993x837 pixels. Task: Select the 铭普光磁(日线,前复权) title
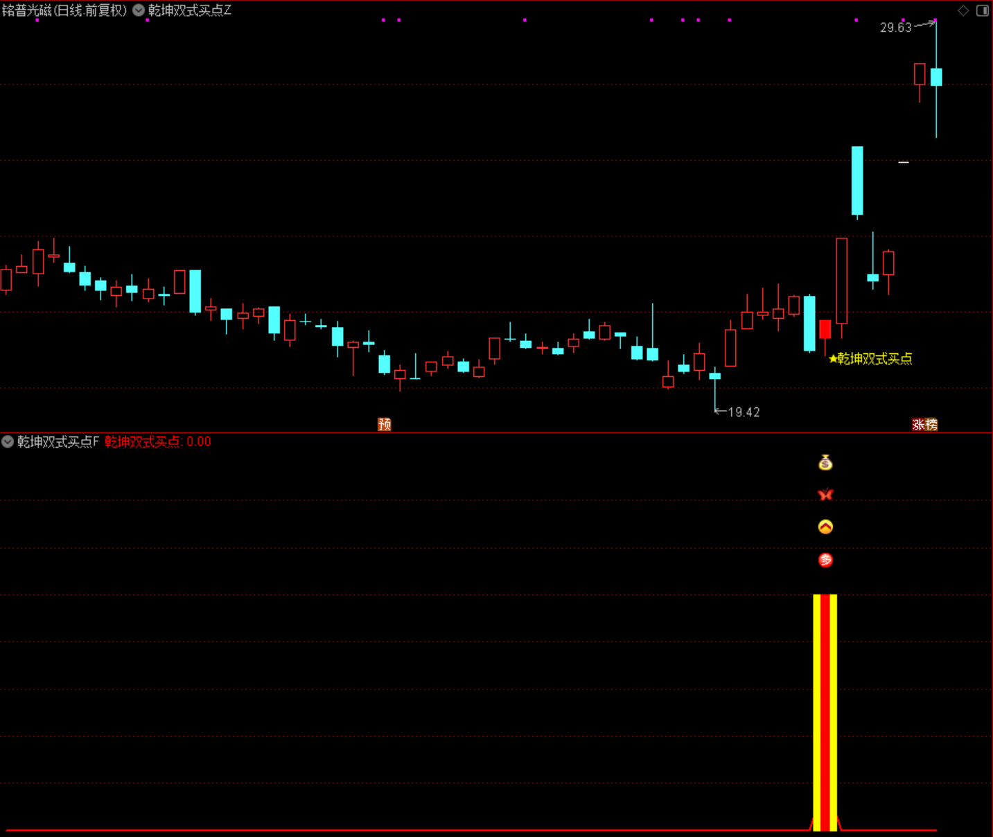(x=64, y=10)
